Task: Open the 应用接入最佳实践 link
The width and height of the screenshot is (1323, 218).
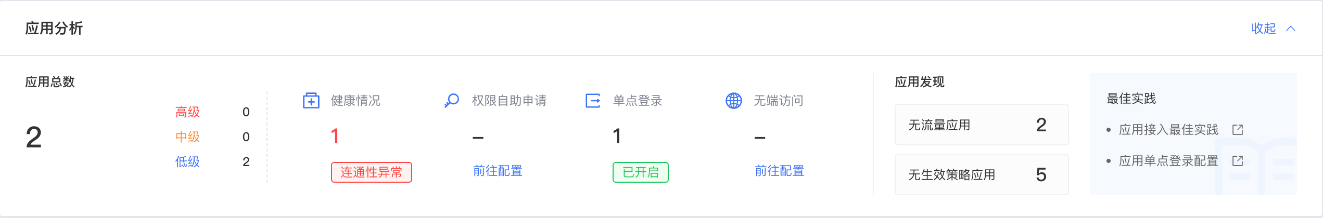Action: click(1168, 130)
